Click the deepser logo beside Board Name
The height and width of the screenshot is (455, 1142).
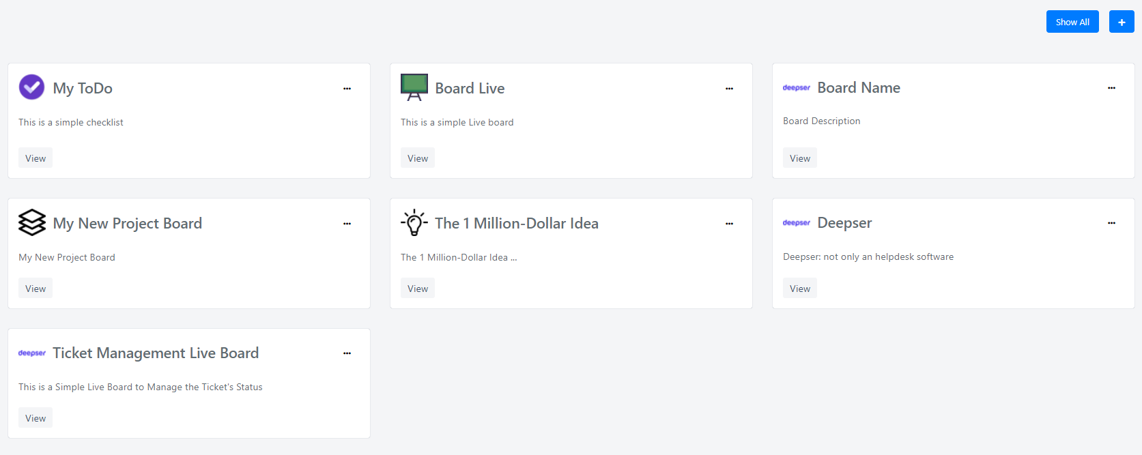pos(797,87)
